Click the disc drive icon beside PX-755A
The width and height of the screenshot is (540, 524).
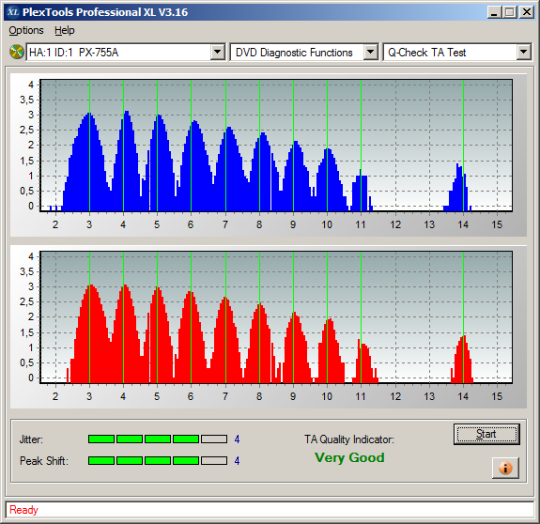pyautogui.click(x=16, y=53)
